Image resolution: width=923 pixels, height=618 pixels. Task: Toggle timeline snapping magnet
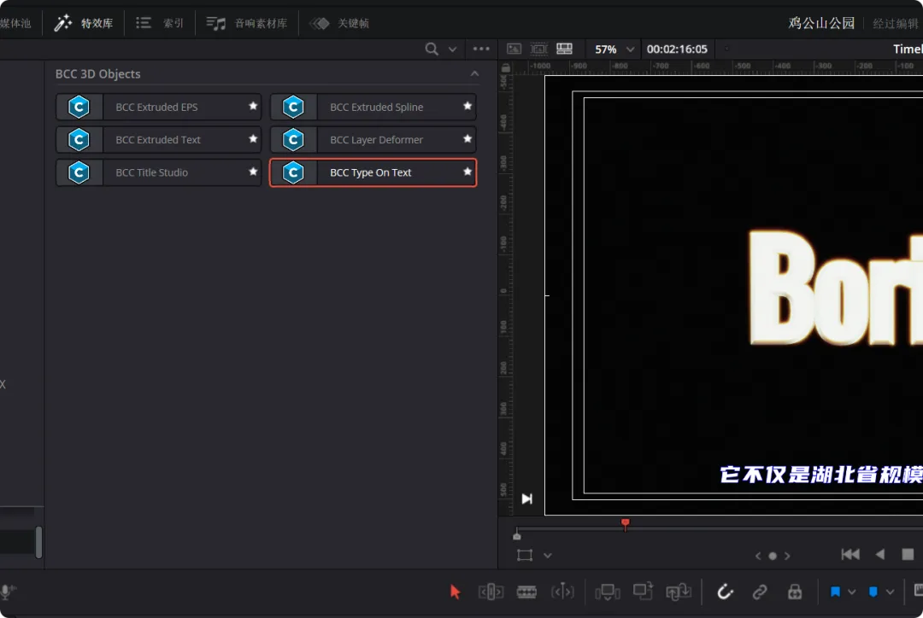tap(725, 592)
